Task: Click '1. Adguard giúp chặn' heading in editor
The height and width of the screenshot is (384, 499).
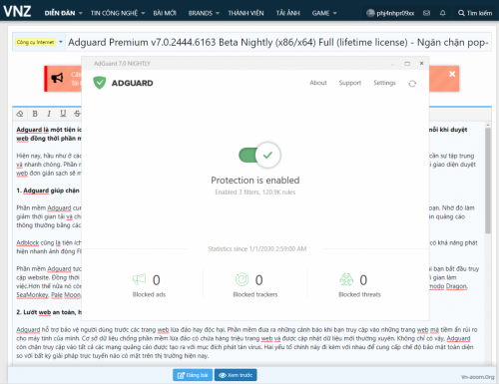Action: pos(48,191)
